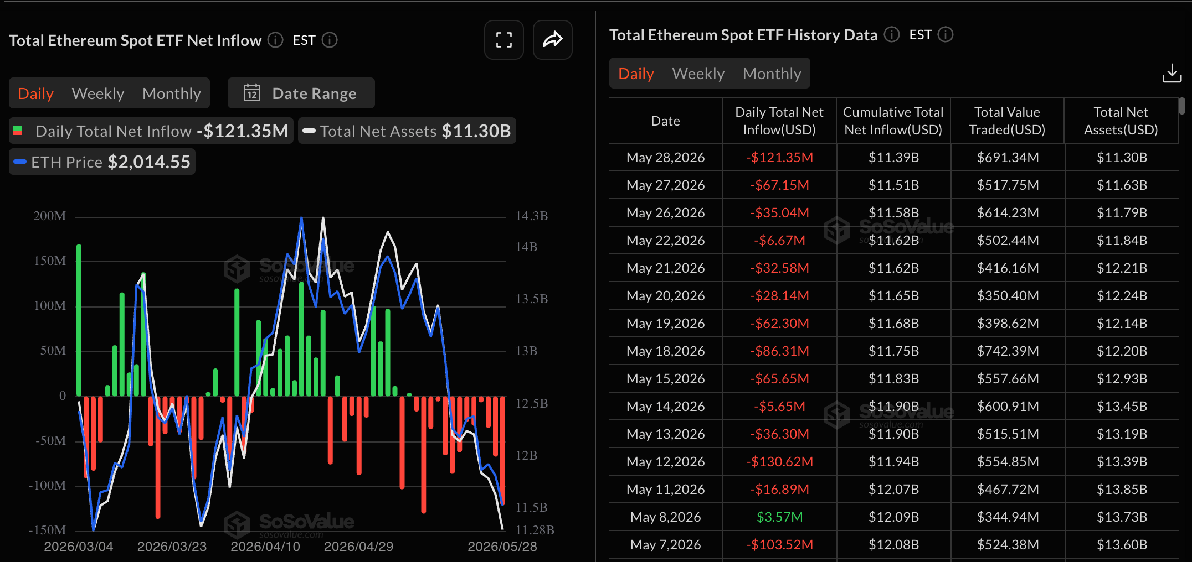Open fullscreen view of the chart
The width and height of the screenshot is (1192, 562).
click(x=503, y=40)
